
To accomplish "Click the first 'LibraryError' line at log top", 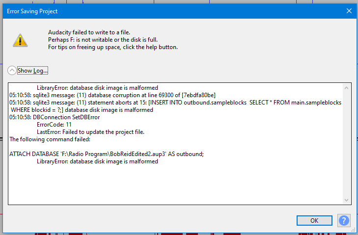I will 98,88.
